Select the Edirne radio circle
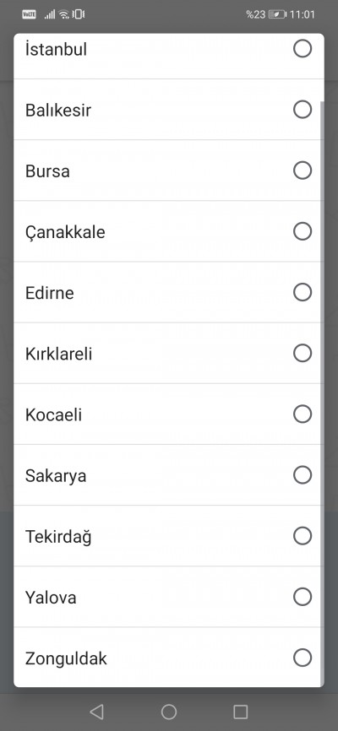The image size is (338, 731). pos(303,292)
